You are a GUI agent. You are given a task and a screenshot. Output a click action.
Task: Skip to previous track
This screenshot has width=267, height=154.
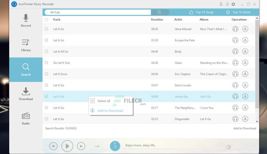53,146
